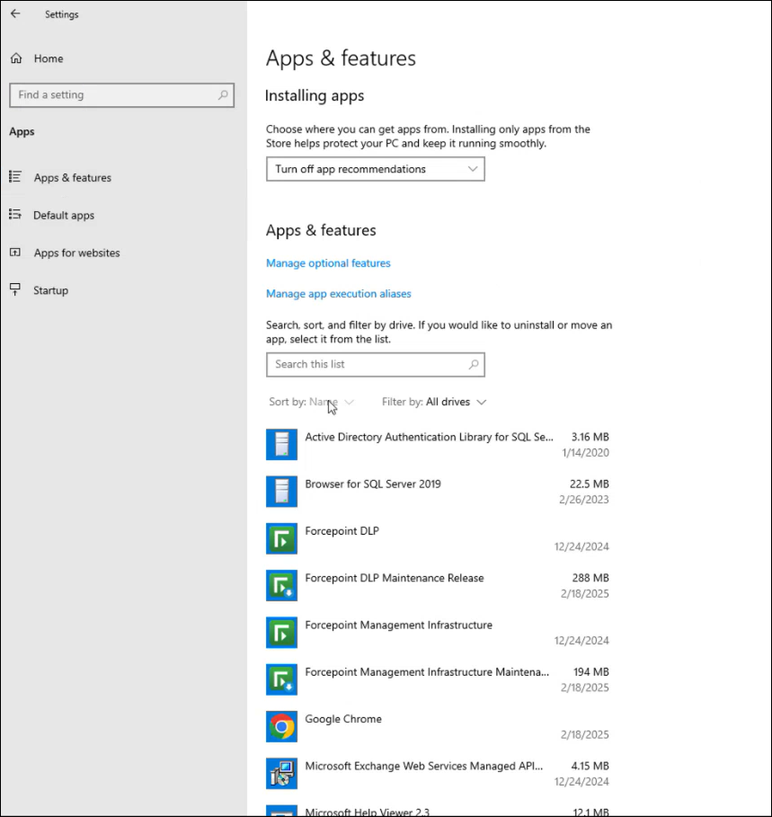The height and width of the screenshot is (817, 772).
Task: Open Manage optional features link
Action: [328, 263]
